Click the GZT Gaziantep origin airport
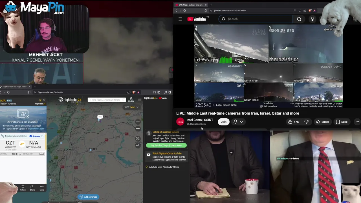Image resolution: width=361 pixels, height=203 pixels. tap(10, 144)
